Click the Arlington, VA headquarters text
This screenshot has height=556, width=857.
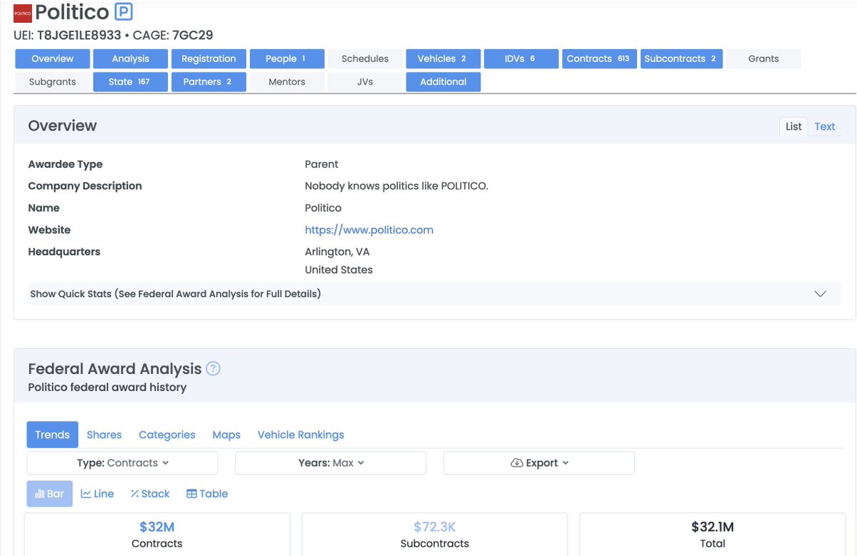pos(337,252)
